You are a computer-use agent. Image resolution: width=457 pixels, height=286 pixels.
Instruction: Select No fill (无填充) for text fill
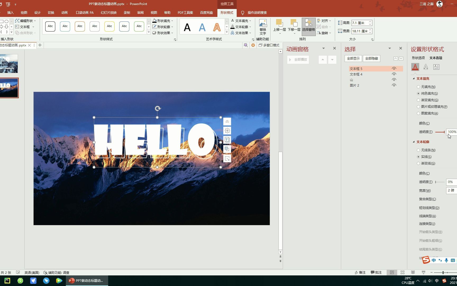click(418, 87)
